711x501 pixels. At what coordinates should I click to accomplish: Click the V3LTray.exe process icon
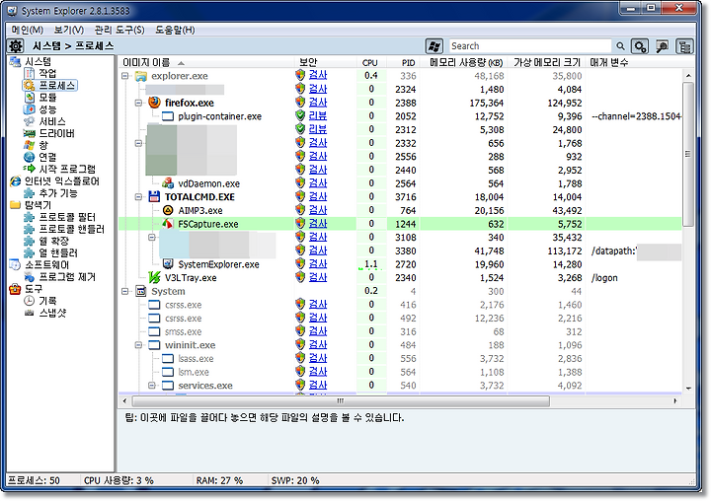pos(154,277)
